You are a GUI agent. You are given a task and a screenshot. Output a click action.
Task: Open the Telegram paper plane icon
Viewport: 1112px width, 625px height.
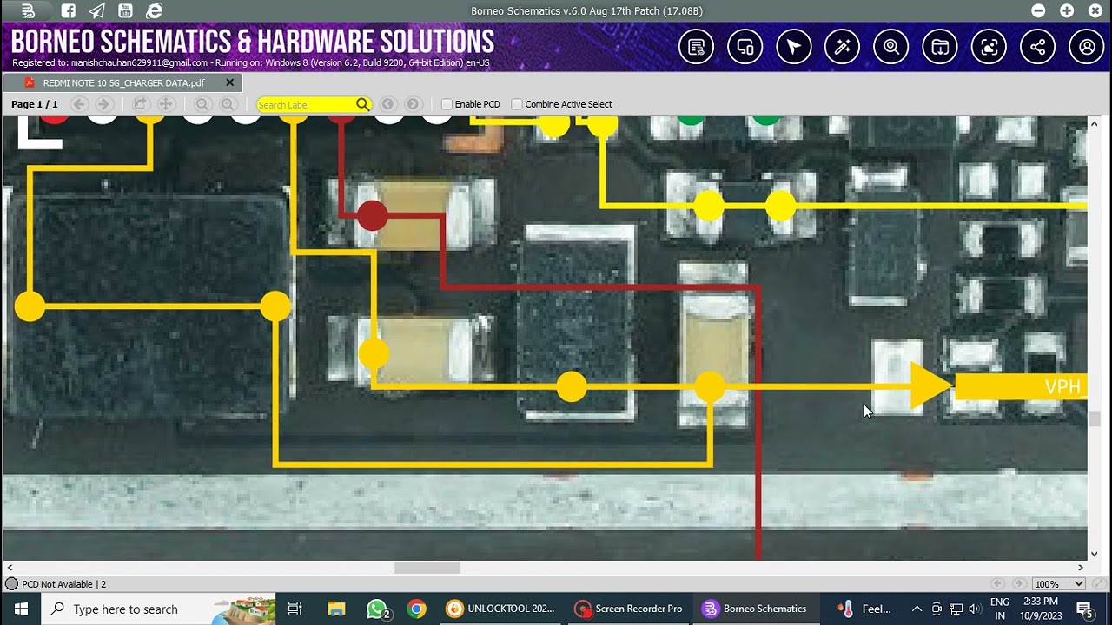pyautogui.click(x=97, y=11)
